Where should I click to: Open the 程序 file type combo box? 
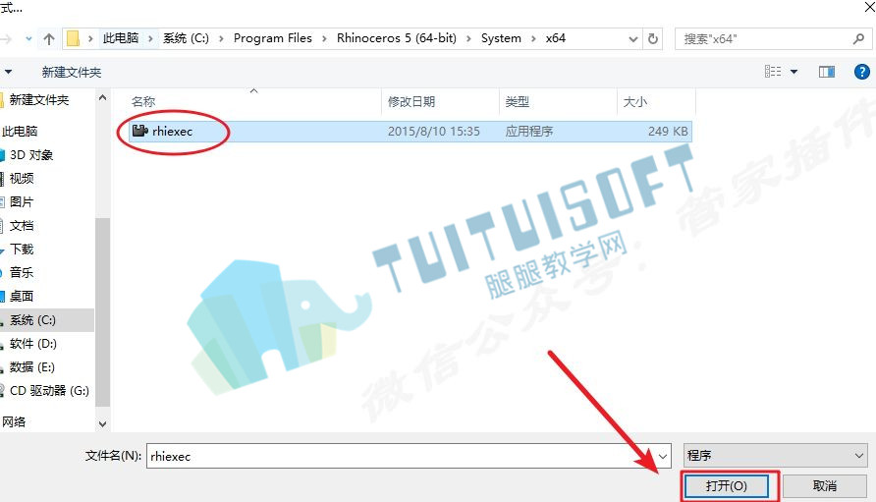coord(776,456)
